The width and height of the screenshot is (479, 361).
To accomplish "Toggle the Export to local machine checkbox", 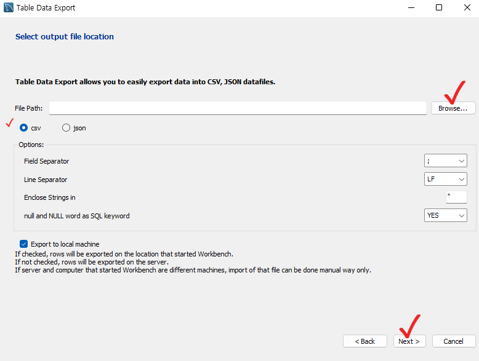I will pos(23,244).
